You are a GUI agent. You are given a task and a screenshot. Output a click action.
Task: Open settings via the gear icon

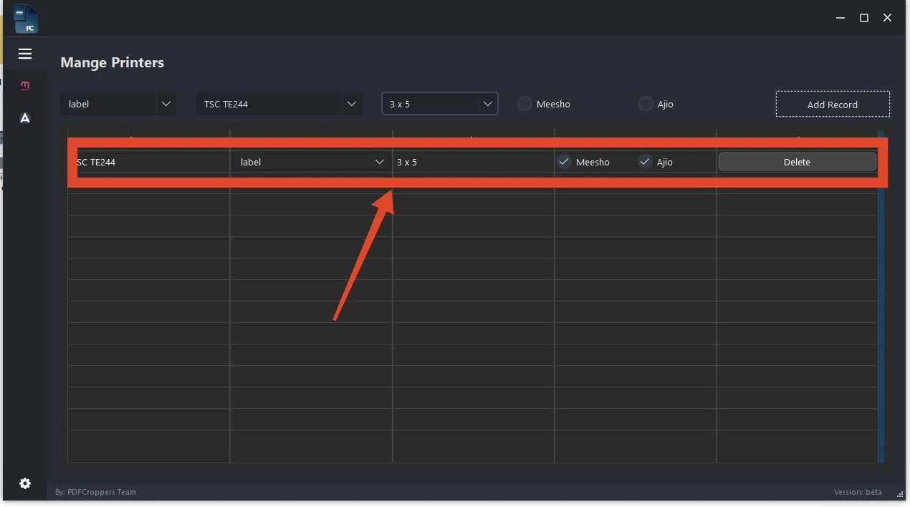[x=25, y=483]
